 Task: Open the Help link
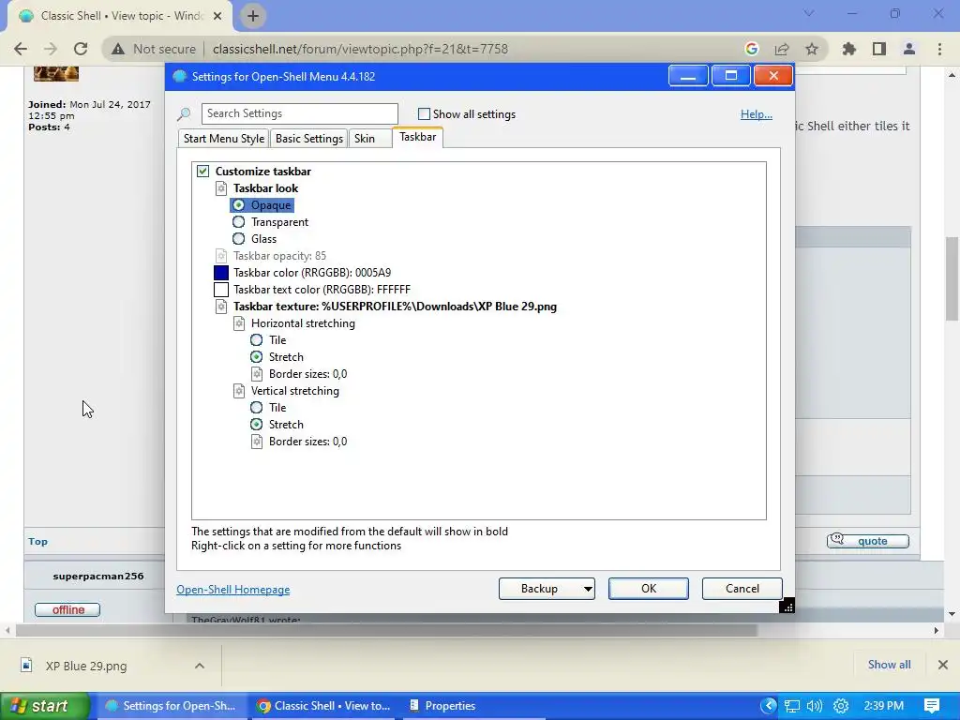click(757, 113)
